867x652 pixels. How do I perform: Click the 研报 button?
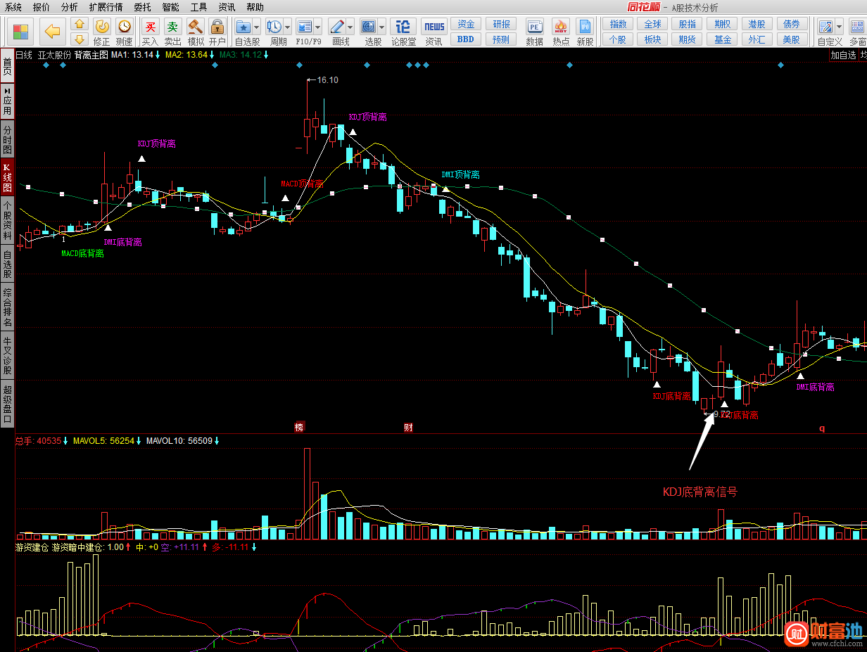click(502, 24)
